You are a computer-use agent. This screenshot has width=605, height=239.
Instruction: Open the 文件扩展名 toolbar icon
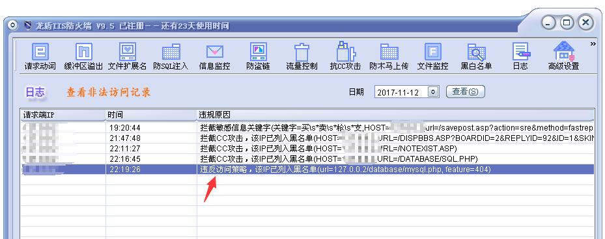click(127, 57)
